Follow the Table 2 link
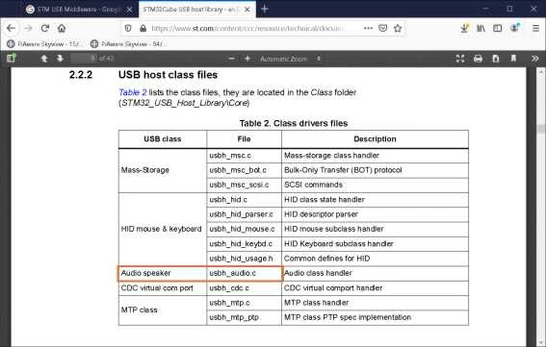The image size is (546, 347). coord(133,92)
